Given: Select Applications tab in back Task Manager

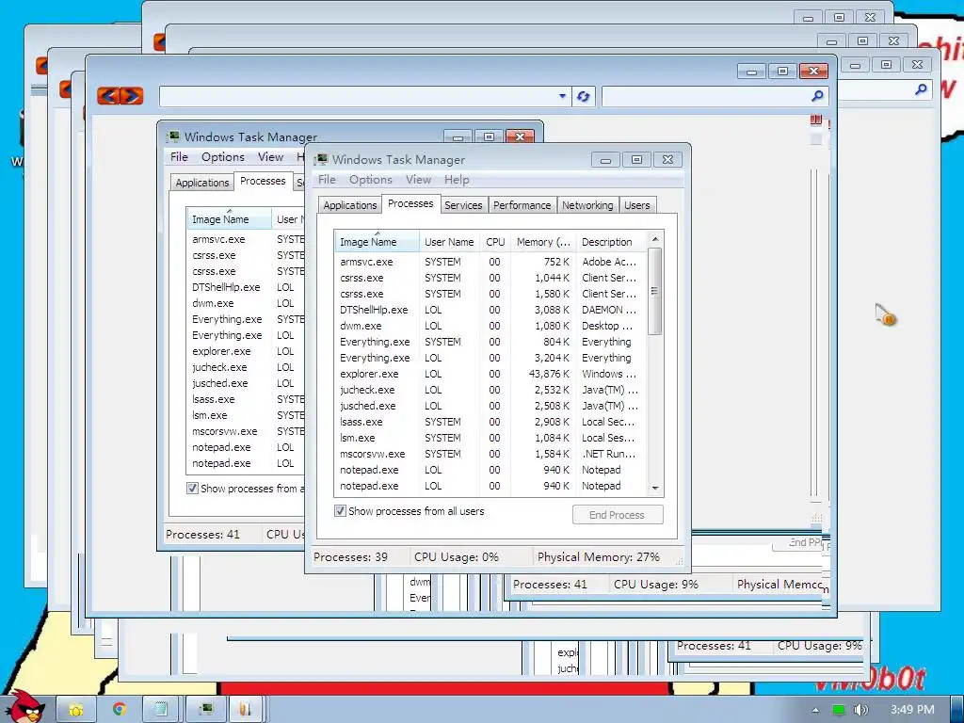Looking at the screenshot, I should (x=201, y=183).
